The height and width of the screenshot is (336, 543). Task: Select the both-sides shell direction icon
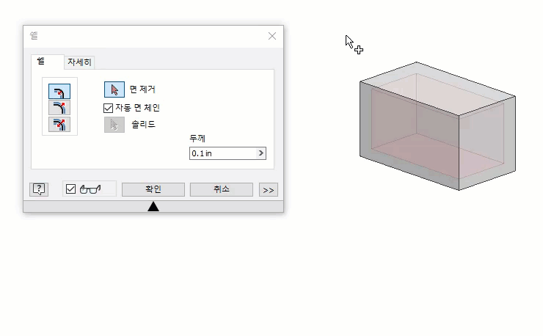59,125
